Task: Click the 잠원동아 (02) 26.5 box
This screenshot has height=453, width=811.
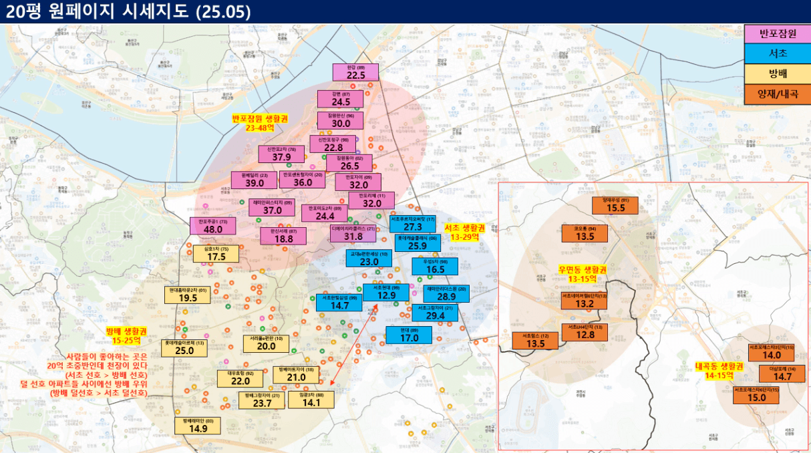Action: (x=349, y=162)
